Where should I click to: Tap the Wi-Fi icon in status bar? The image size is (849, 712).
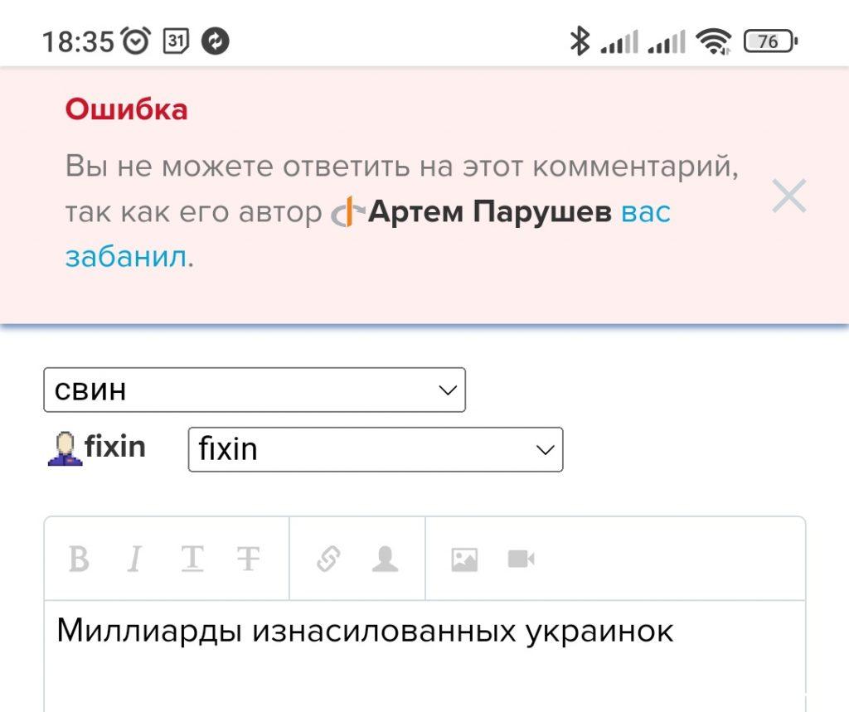(x=714, y=41)
